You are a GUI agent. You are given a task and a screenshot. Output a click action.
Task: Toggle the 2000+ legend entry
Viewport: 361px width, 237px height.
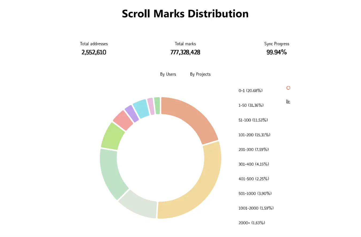click(252, 222)
